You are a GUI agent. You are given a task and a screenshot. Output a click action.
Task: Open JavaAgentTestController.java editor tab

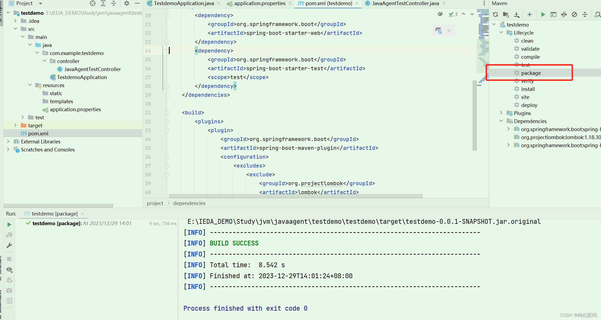pyautogui.click(x=405, y=3)
